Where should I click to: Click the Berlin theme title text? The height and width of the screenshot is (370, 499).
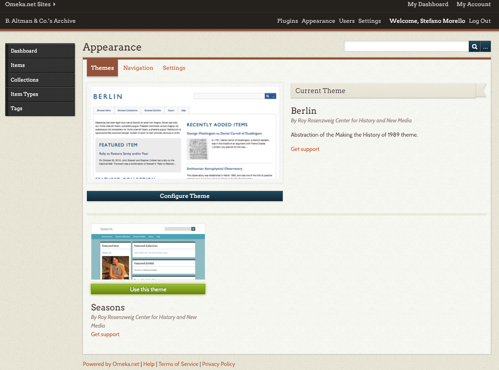[x=304, y=111]
